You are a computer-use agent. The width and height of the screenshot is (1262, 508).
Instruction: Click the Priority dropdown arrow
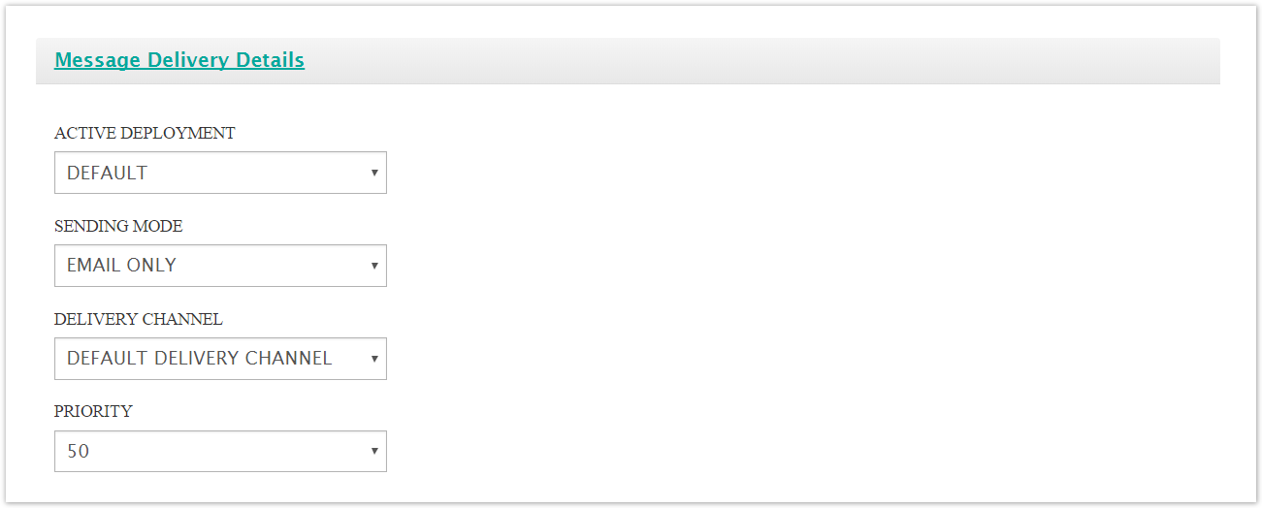click(374, 452)
